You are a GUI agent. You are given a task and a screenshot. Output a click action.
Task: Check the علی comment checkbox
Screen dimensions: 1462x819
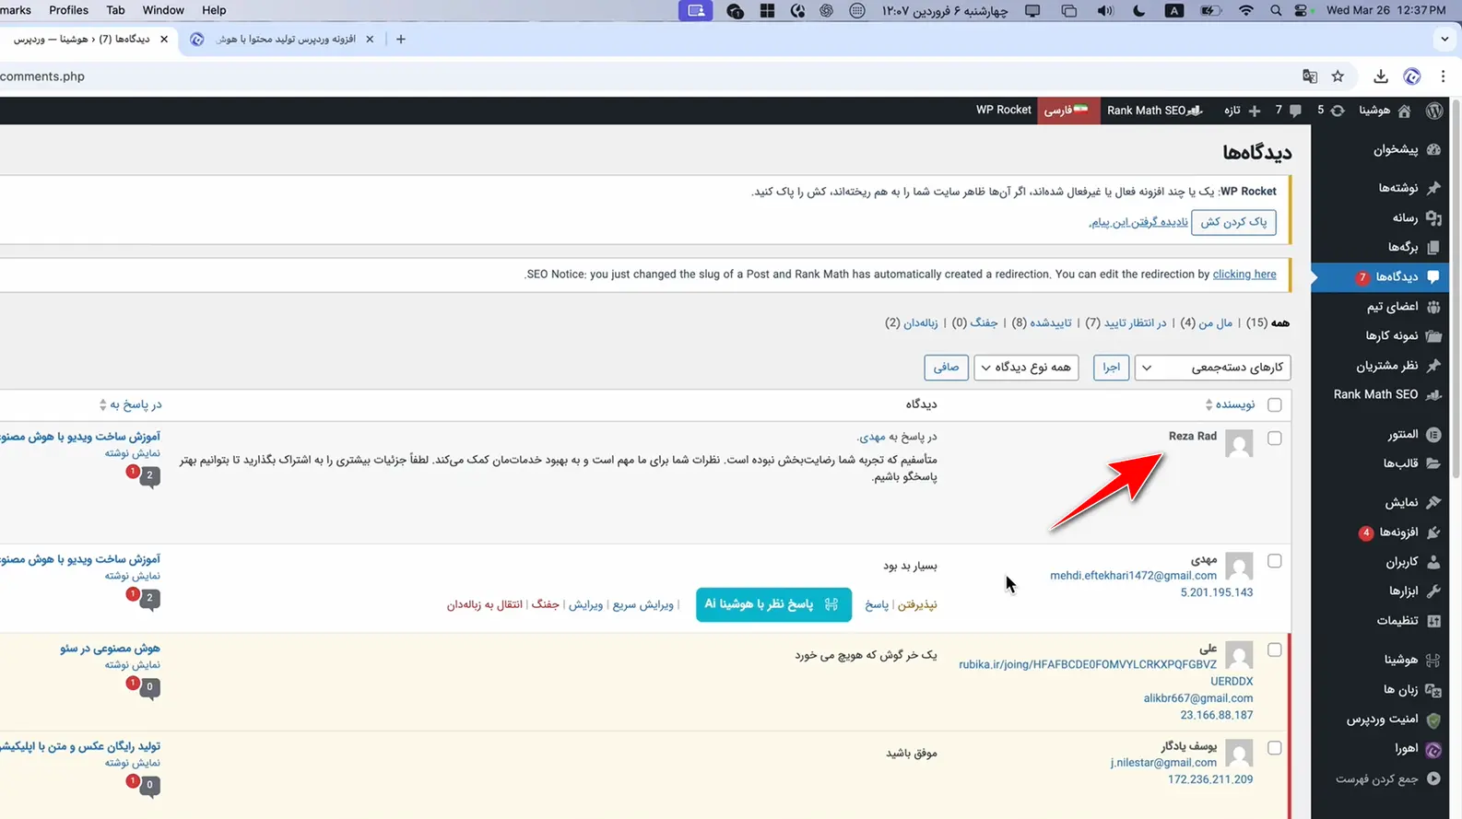[1274, 650]
